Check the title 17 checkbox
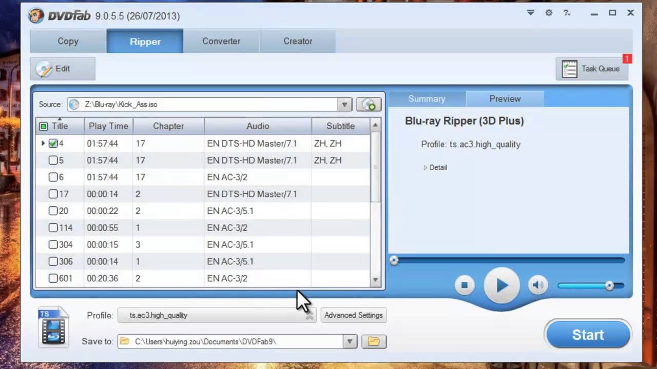 pyautogui.click(x=53, y=194)
